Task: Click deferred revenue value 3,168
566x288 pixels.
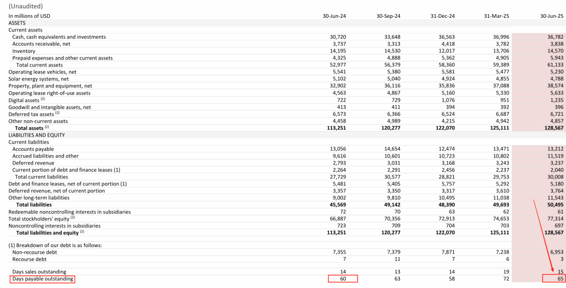Action: point(448,163)
